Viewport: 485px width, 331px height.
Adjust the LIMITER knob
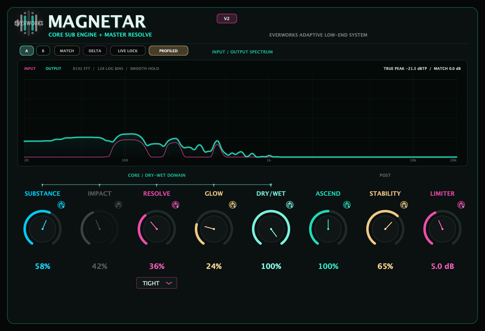(442, 229)
